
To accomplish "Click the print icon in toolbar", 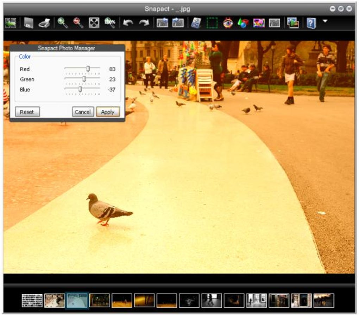I will [x=44, y=23].
